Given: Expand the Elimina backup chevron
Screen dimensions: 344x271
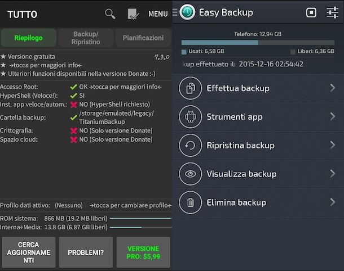Looking at the screenshot, I should coord(333,202).
